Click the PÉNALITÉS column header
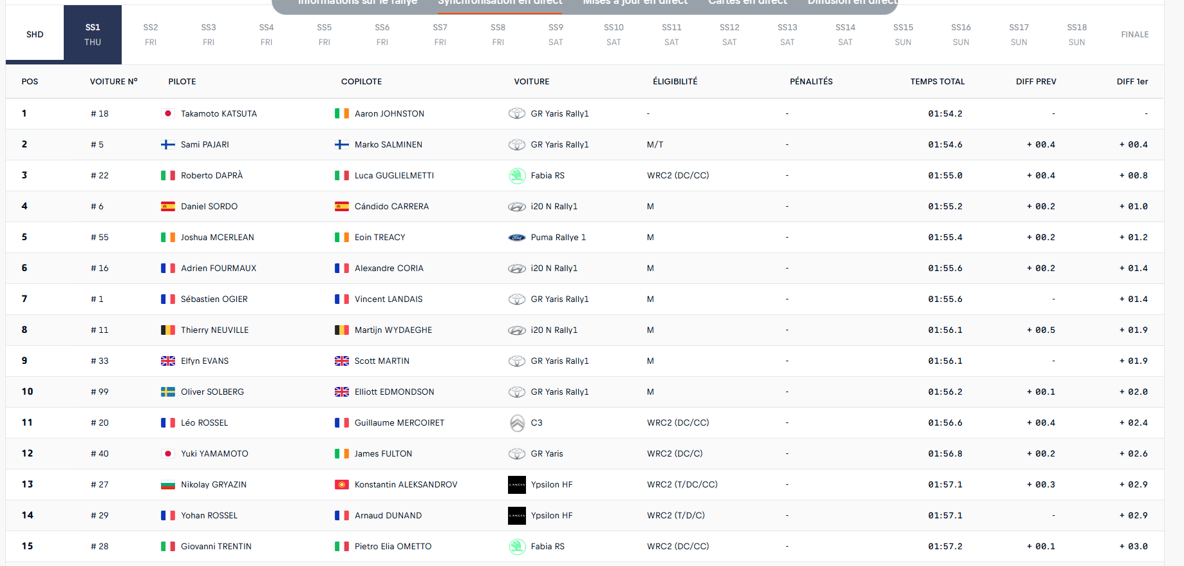 pos(811,82)
